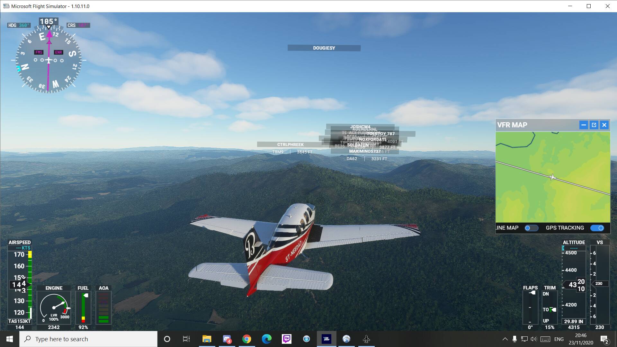Image resolution: width=617 pixels, height=347 pixels.
Task: Open the touch keyboard tray icon
Action: [x=545, y=339]
